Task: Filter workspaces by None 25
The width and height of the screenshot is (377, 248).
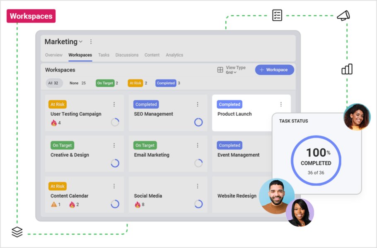Action: pos(77,83)
